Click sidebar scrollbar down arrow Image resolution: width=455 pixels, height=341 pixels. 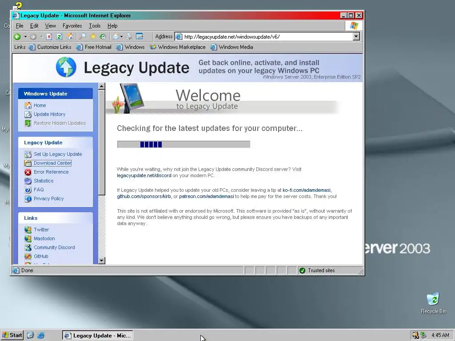102,260
